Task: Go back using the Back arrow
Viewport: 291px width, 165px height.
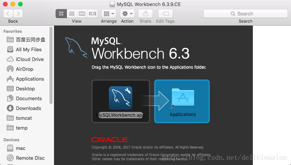Action: click(x=8, y=14)
